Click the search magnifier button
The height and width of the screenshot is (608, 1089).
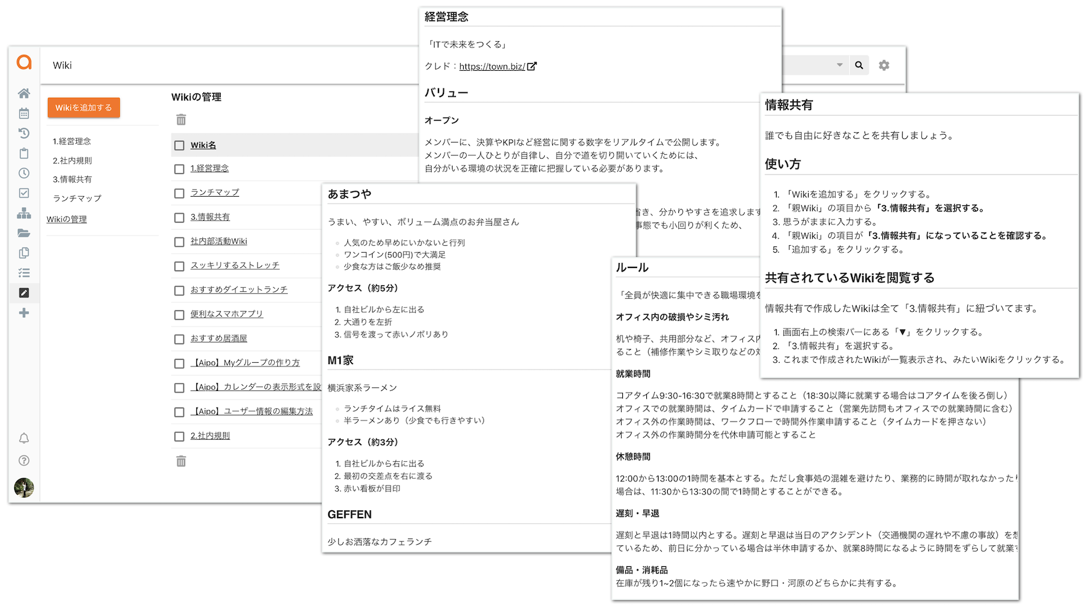pos(859,65)
